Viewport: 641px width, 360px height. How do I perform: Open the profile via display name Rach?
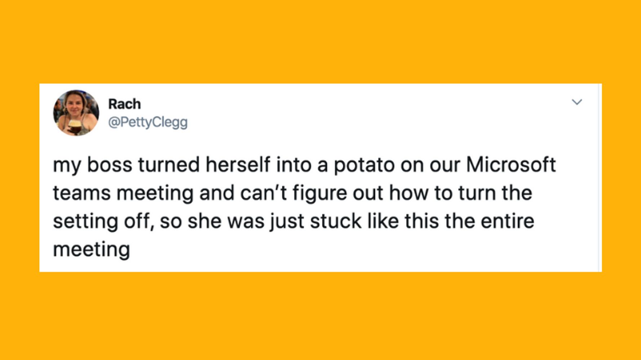(124, 104)
